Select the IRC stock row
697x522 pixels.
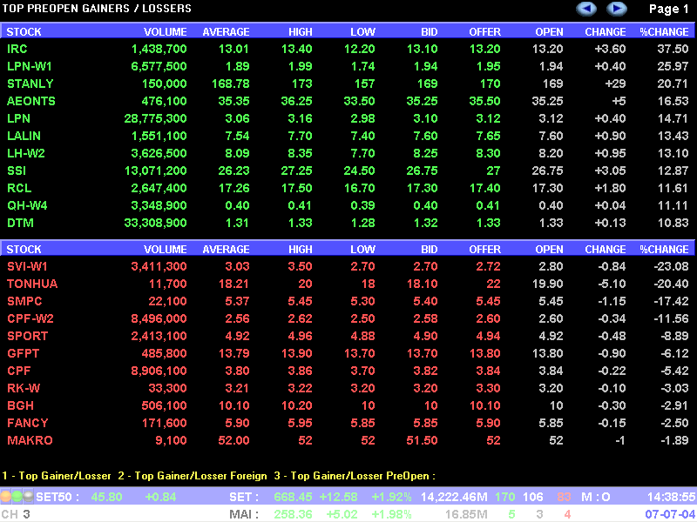(348, 49)
